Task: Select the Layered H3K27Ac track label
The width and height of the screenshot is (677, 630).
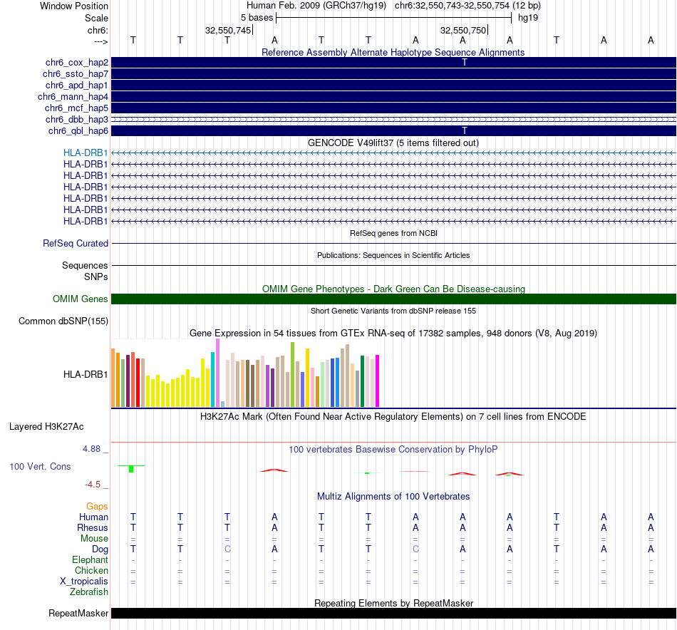Action: pos(46,427)
